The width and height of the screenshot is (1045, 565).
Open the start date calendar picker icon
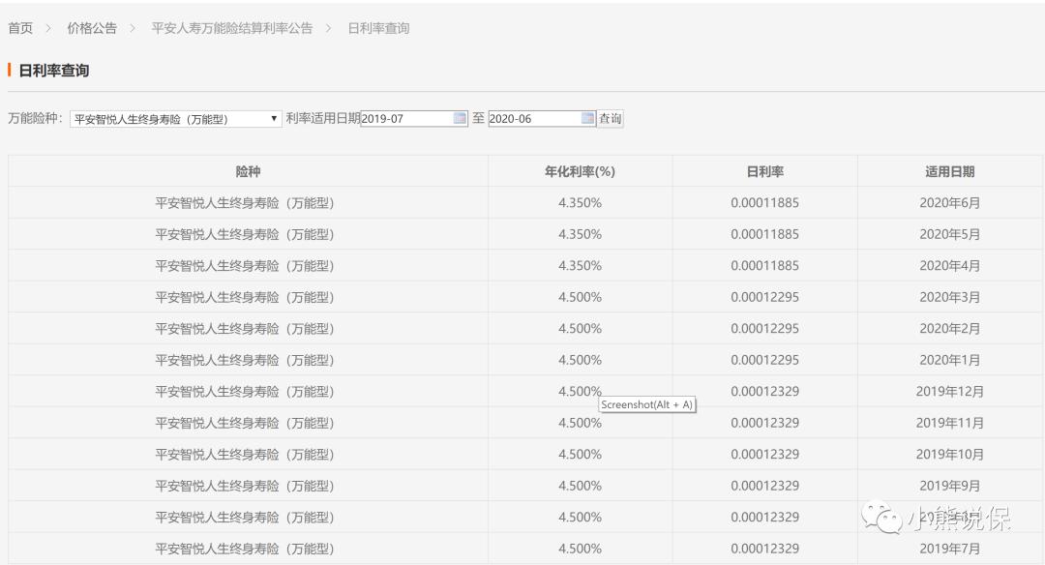(457, 118)
